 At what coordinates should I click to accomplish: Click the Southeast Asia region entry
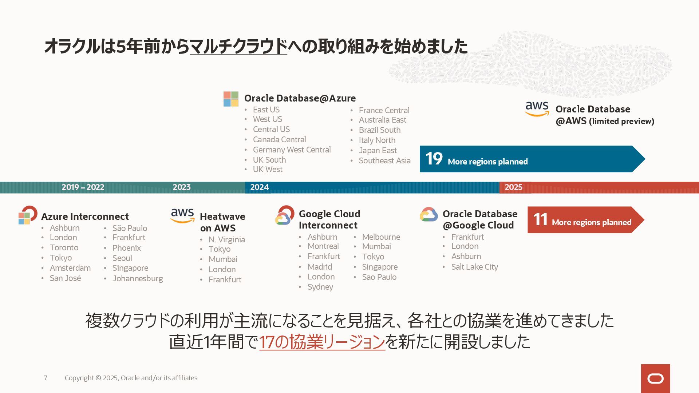click(x=384, y=161)
